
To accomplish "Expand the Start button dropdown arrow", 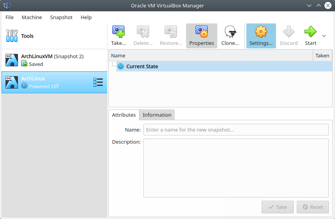I will [324, 36].
